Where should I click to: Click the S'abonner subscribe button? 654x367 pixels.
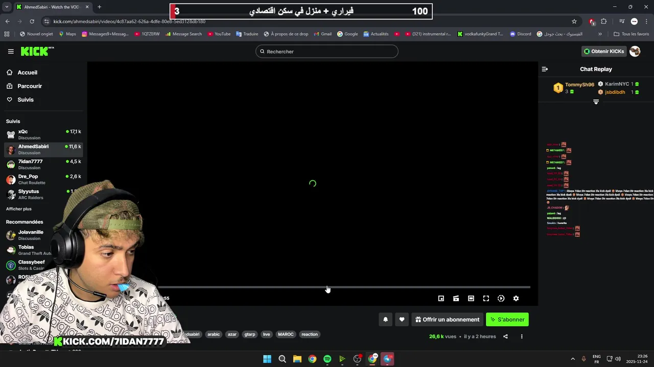507,320
